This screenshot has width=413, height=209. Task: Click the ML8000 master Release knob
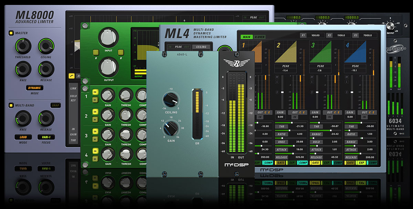click(x=46, y=69)
